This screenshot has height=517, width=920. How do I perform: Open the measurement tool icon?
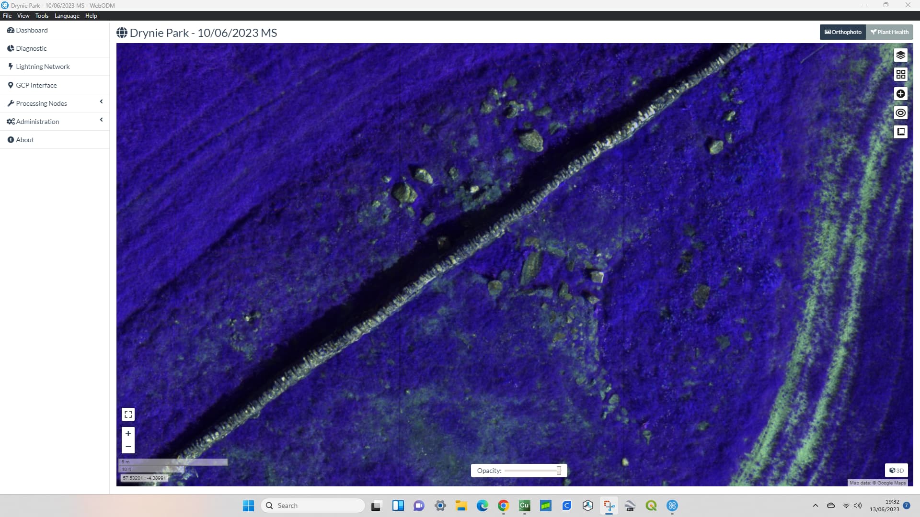click(x=900, y=132)
